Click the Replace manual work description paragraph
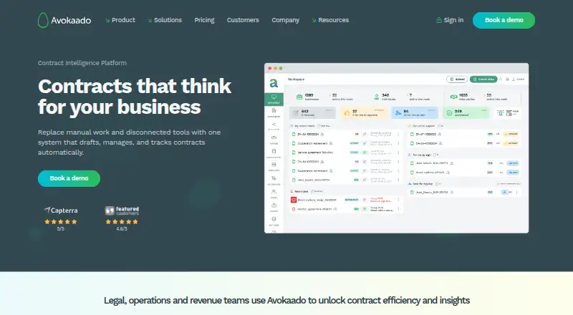Screen dimensions: 573x315 (130, 142)
